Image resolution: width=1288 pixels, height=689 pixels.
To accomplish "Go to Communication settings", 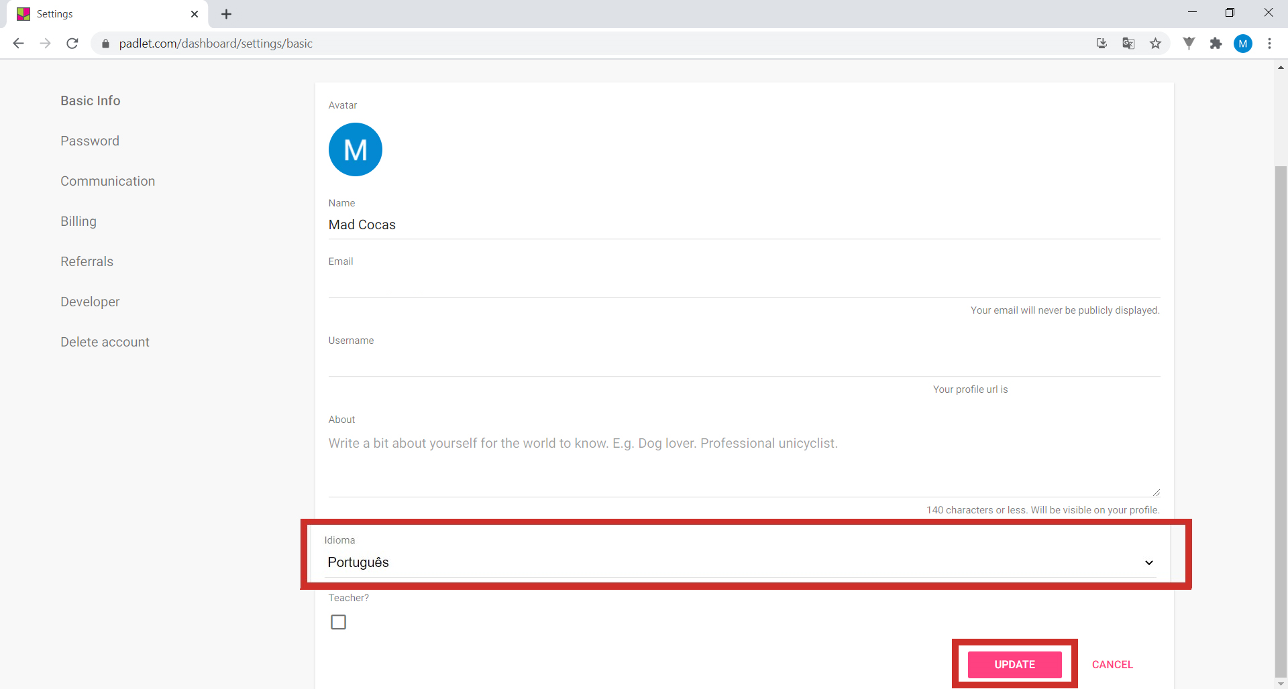I will (x=107, y=181).
